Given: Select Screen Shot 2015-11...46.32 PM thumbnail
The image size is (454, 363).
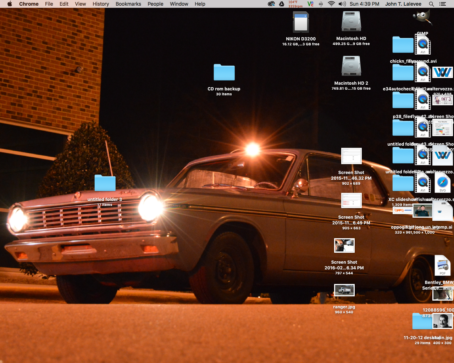Looking at the screenshot, I should tap(351, 156).
